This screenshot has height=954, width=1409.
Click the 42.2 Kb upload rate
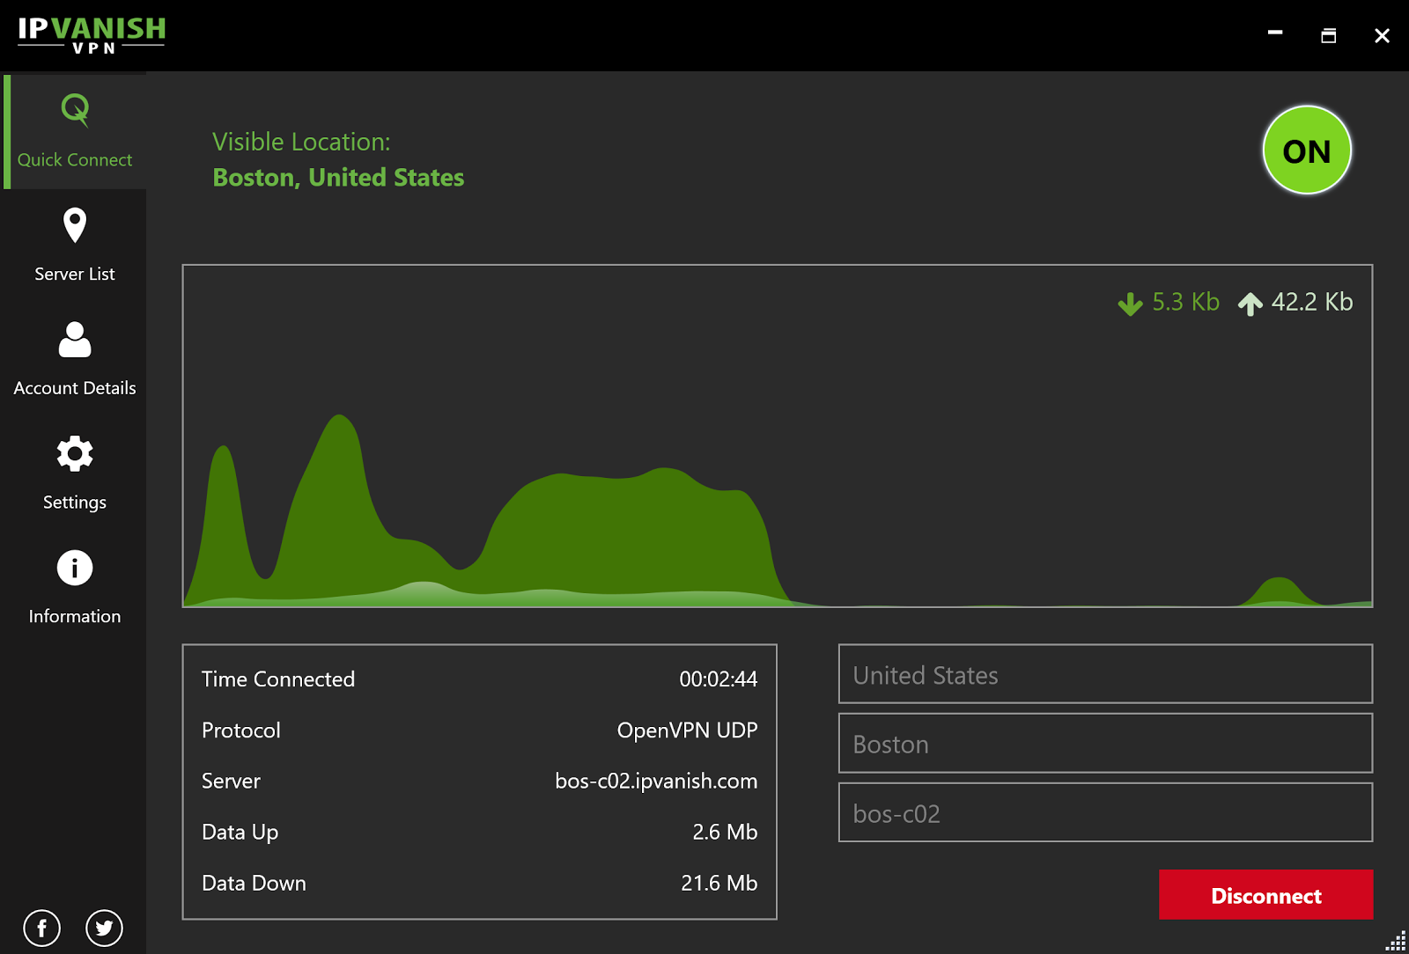click(x=1312, y=302)
